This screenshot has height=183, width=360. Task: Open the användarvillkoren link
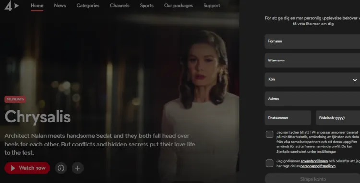pos(314,161)
